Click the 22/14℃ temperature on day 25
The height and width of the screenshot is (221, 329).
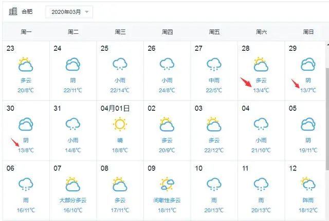(x=120, y=90)
